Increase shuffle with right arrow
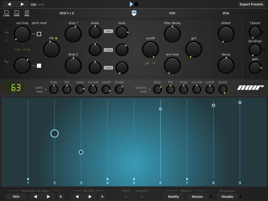Image resolution: width=268 pixels, height=201 pixels. click(90, 197)
